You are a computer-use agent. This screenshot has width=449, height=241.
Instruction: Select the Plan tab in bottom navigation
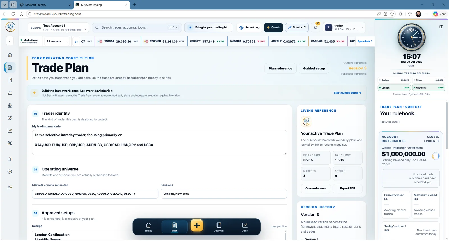click(x=175, y=227)
